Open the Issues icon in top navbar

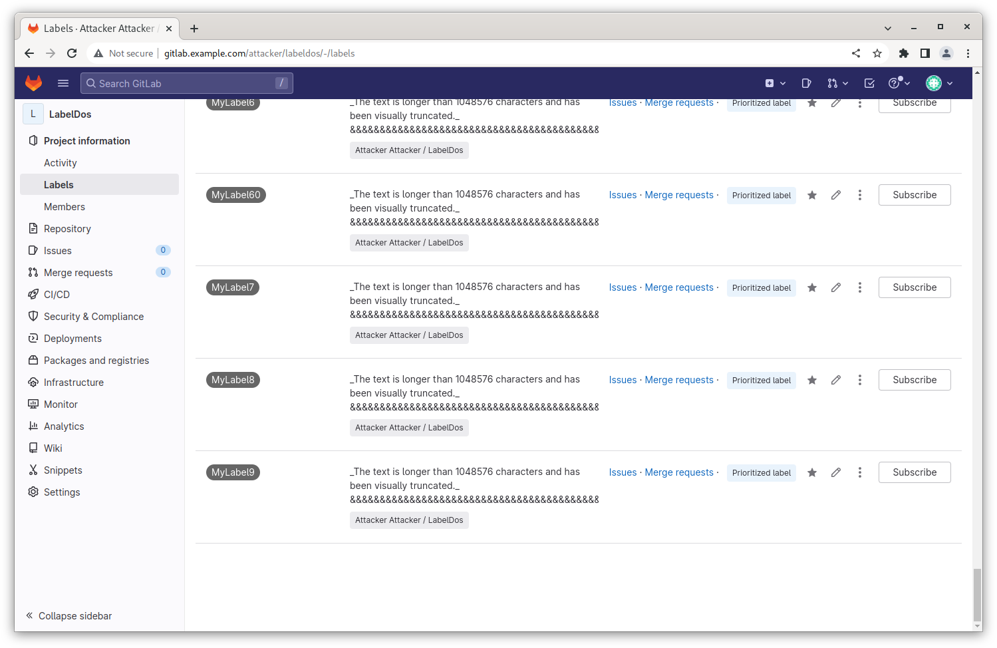click(x=806, y=83)
